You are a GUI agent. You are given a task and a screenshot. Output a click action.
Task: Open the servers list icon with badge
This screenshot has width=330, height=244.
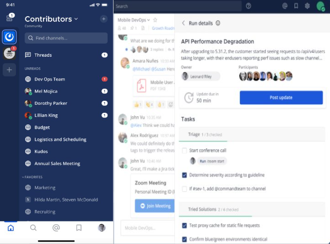[10, 17]
